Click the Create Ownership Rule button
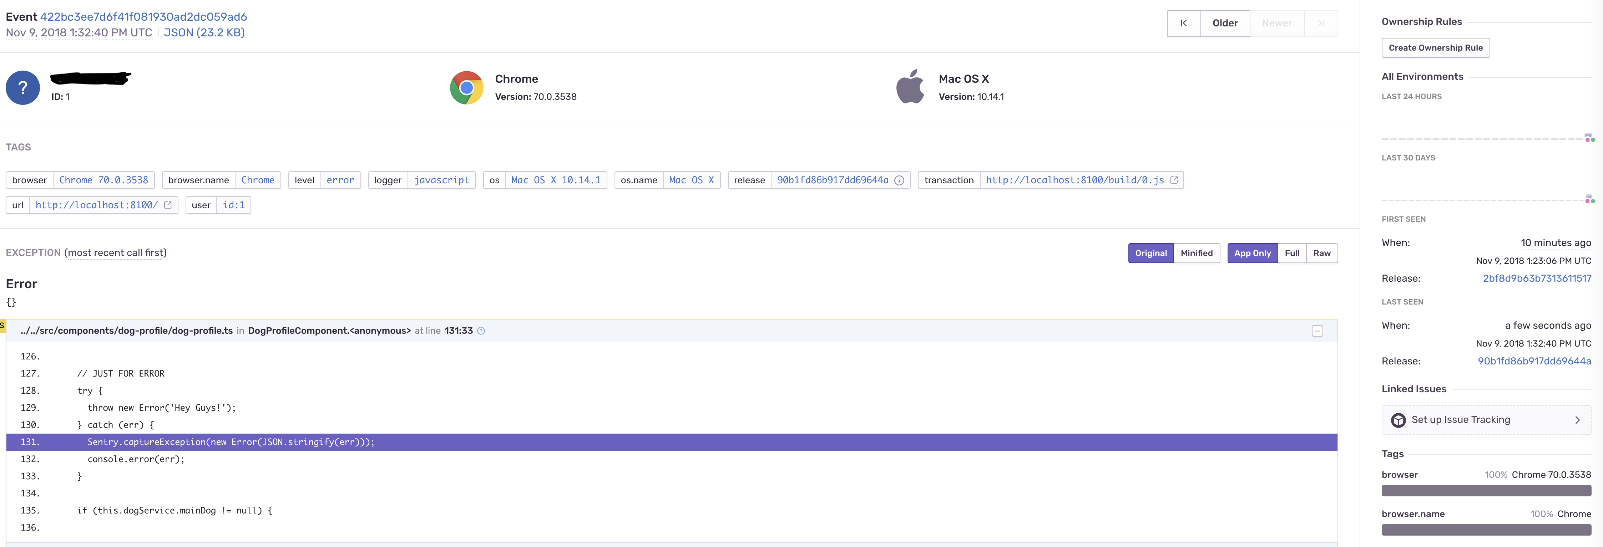The height and width of the screenshot is (547, 1603). [1435, 48]
